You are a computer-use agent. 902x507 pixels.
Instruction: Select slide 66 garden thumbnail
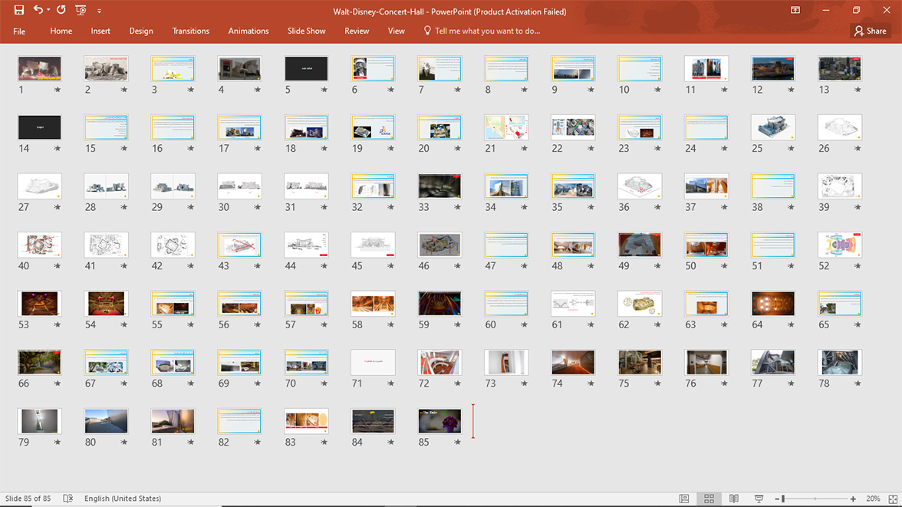39,362
